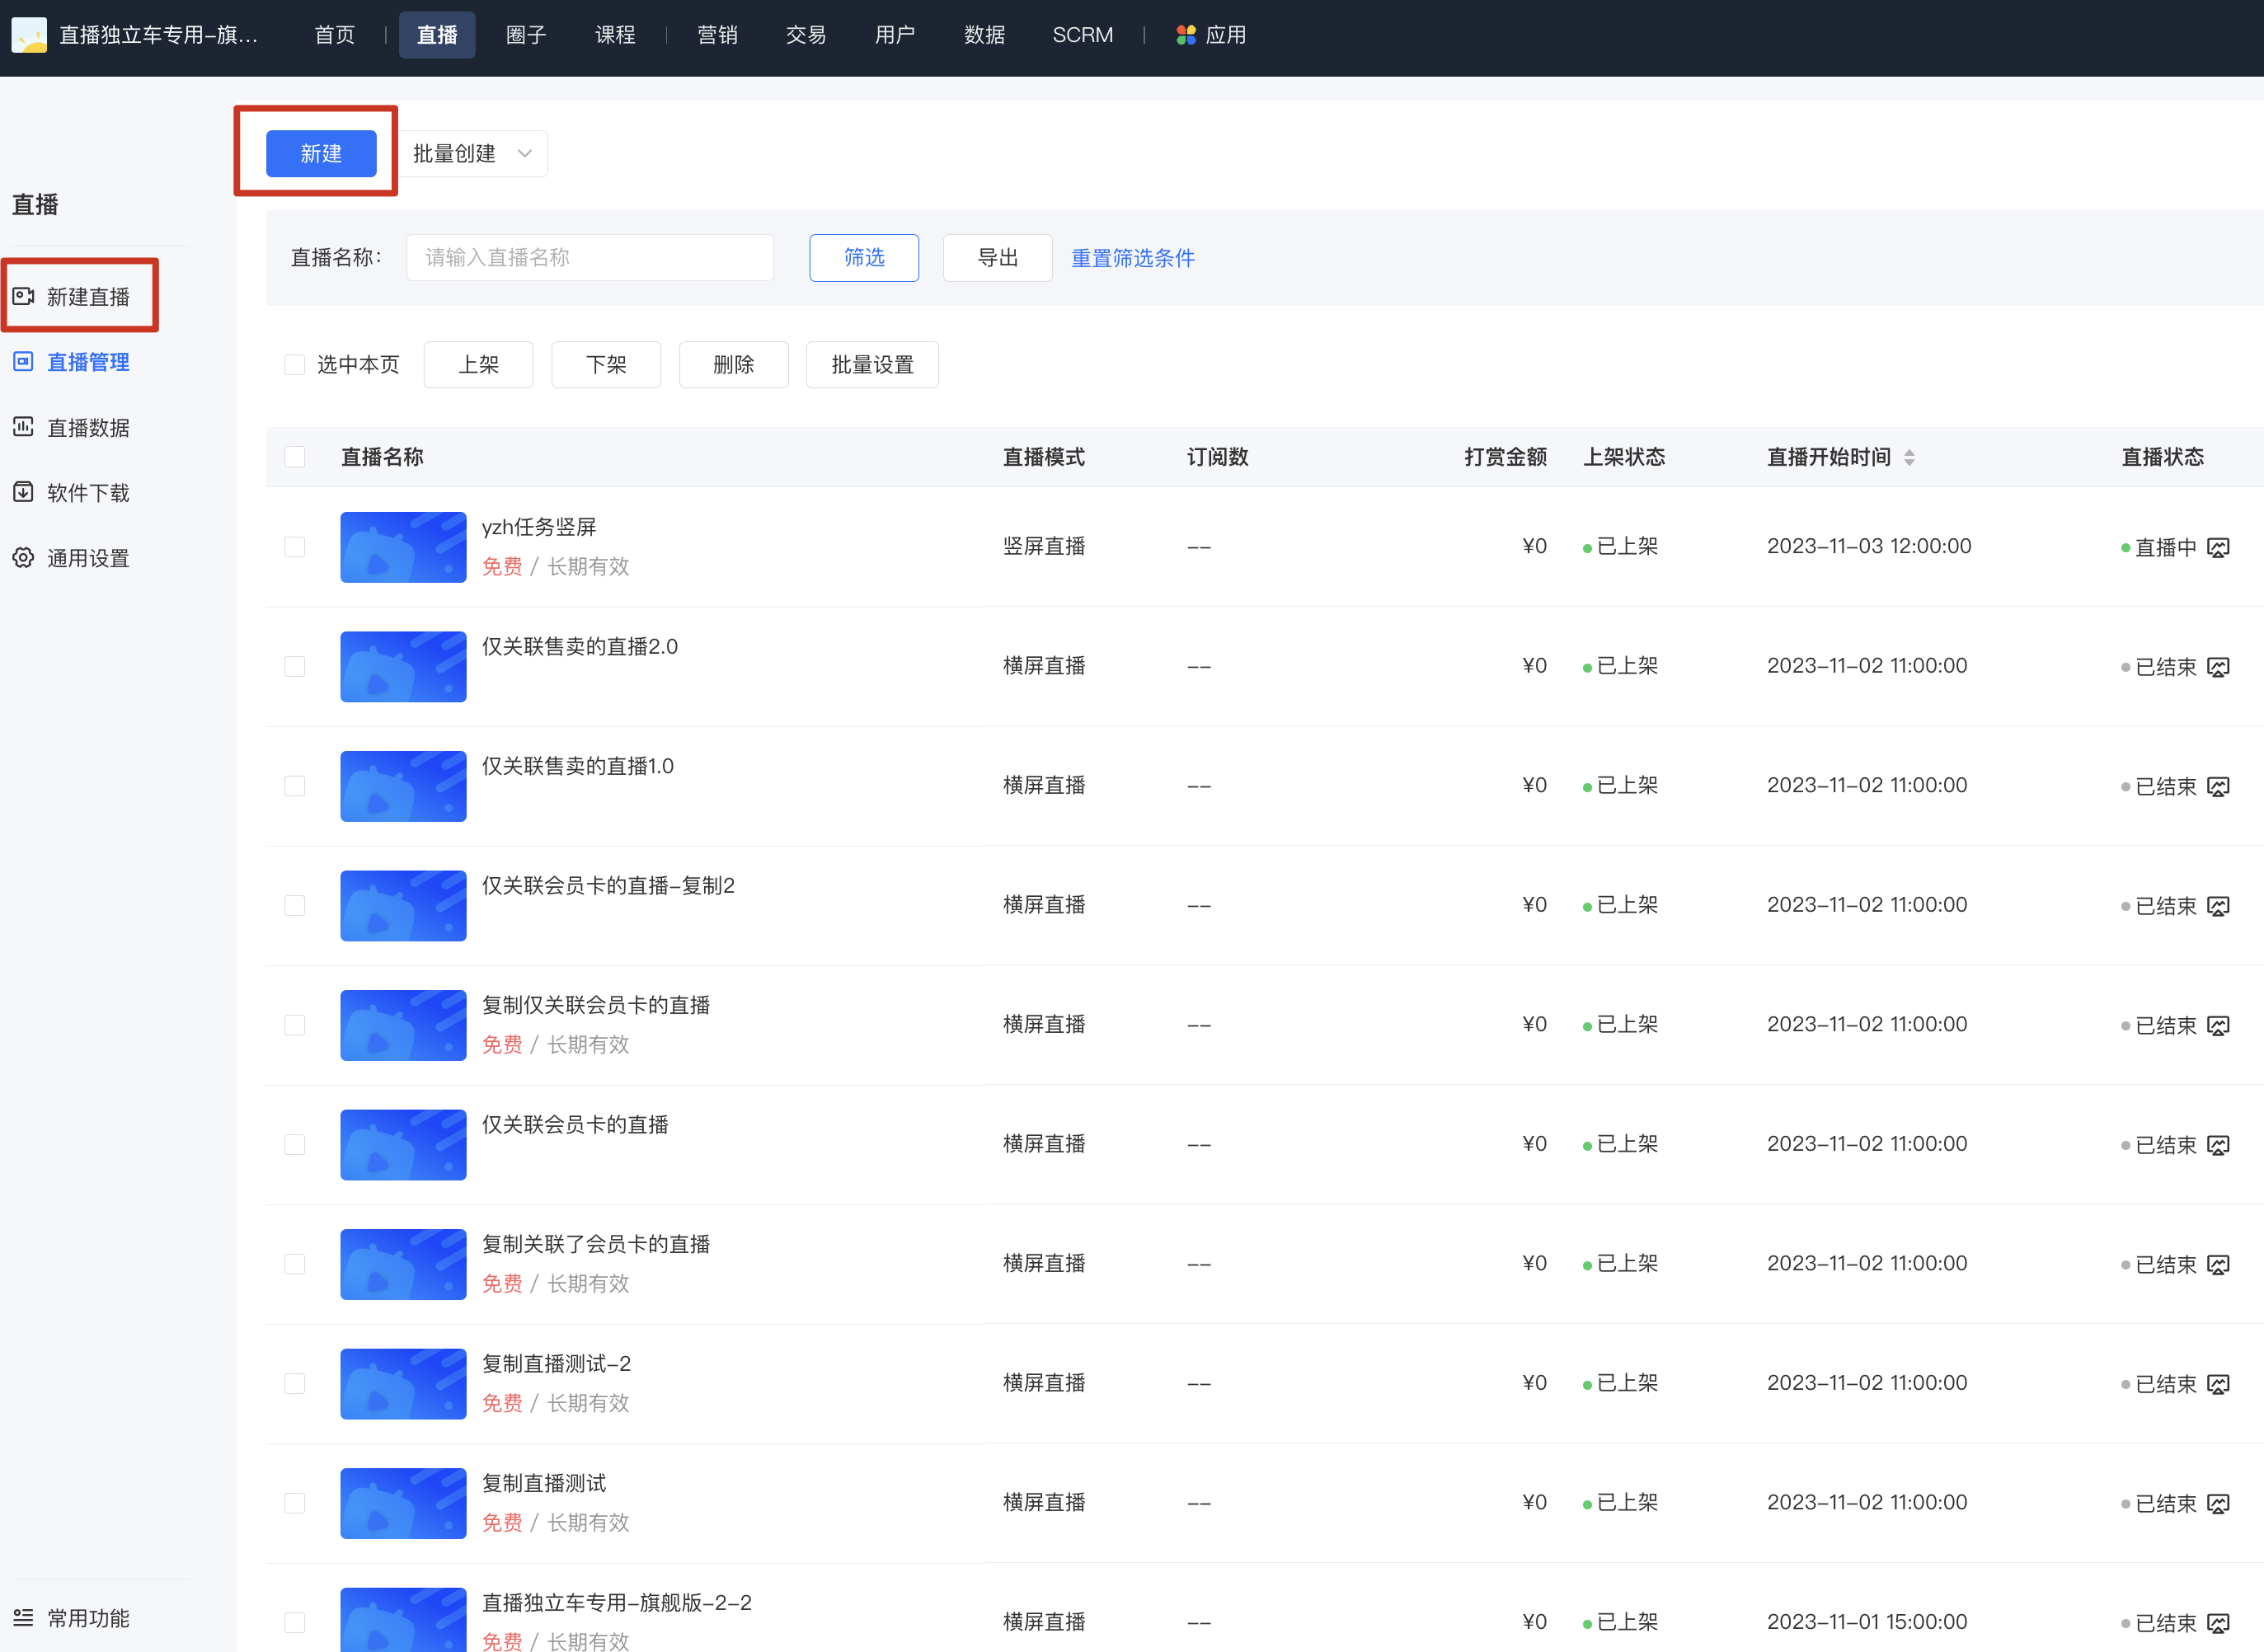This screenshot has width=2264, height=1652.
Task: Click the blue 新建 button
Action: tap(321, 153)
